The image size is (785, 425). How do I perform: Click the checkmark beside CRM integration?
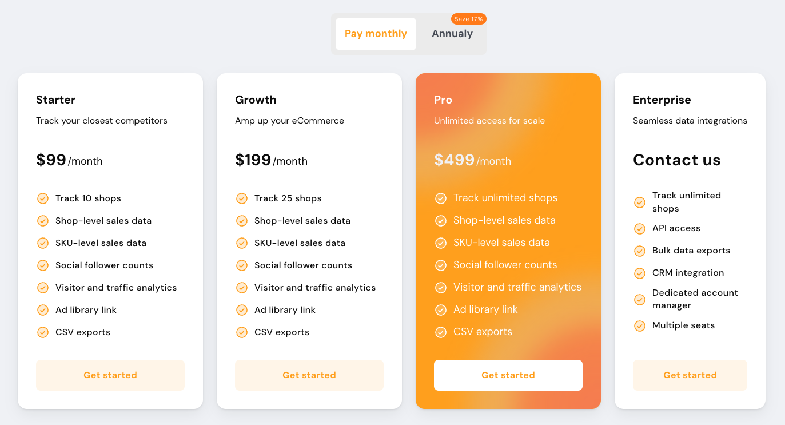pos(640,273)
